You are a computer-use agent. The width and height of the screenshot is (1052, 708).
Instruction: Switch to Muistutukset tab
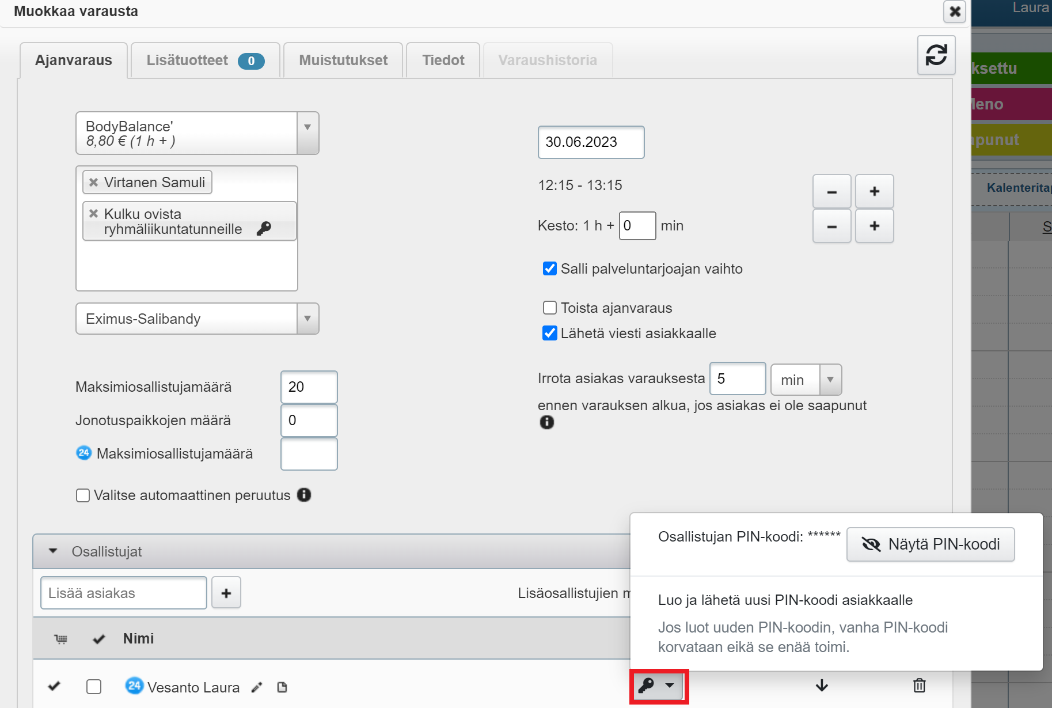click(x=343, y=60)
